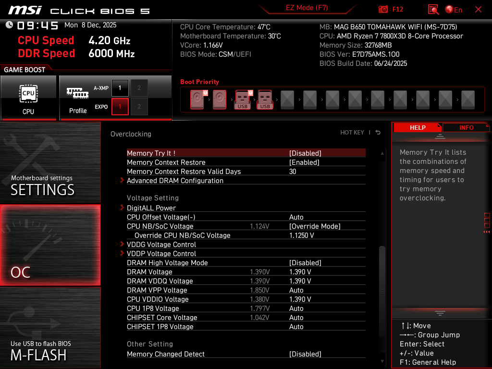Toggle EXPO profile 1

pos(120,107)
